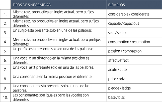Select row number 10 label
This screenshot has width=162, height=102.
(5, 97)
